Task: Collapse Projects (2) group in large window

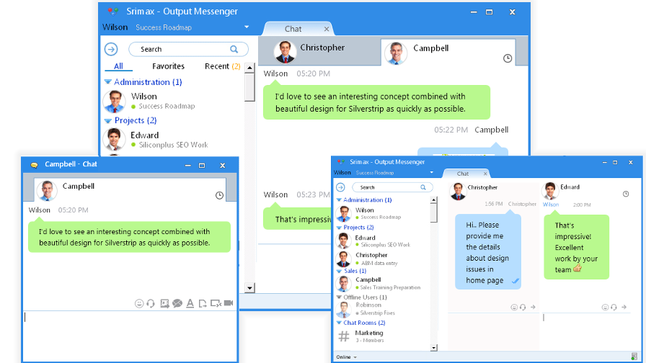Action: click(x=108, y=120)
